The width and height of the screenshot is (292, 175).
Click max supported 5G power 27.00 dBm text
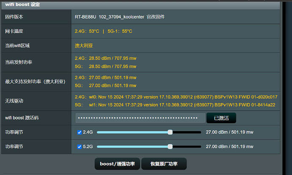(x=113, y=85)
